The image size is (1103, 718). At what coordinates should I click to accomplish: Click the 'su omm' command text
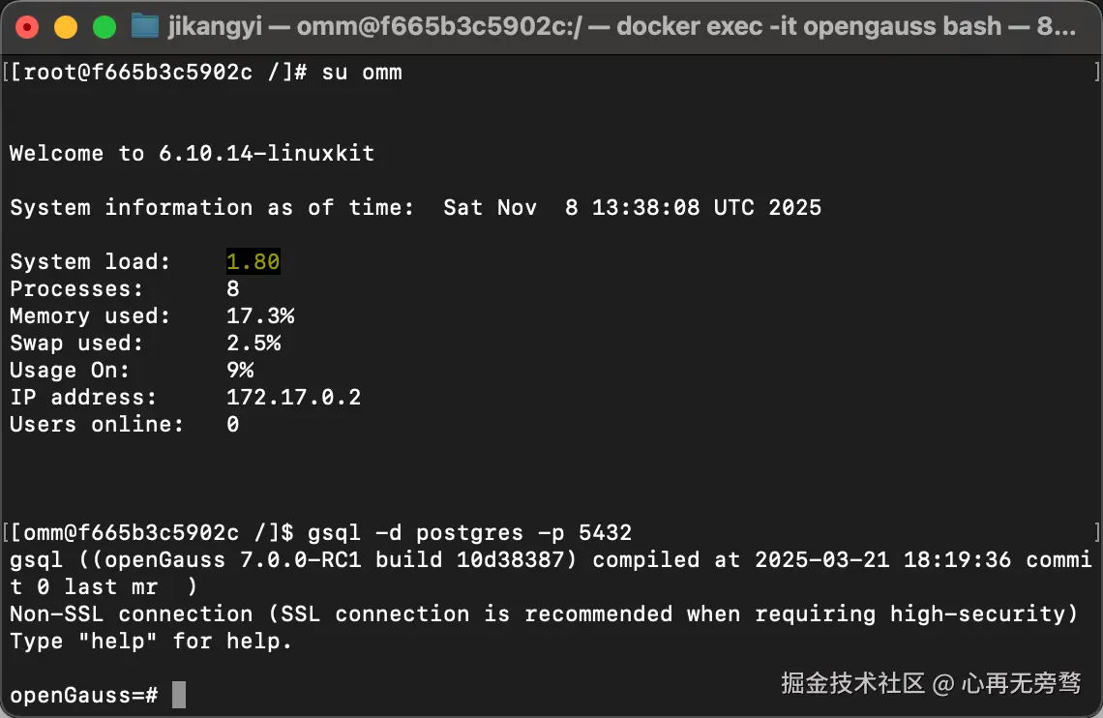point(361,73)
